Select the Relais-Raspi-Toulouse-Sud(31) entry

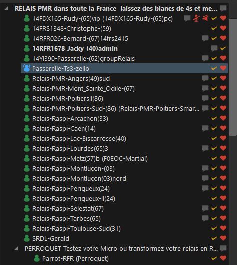(124, 228)
